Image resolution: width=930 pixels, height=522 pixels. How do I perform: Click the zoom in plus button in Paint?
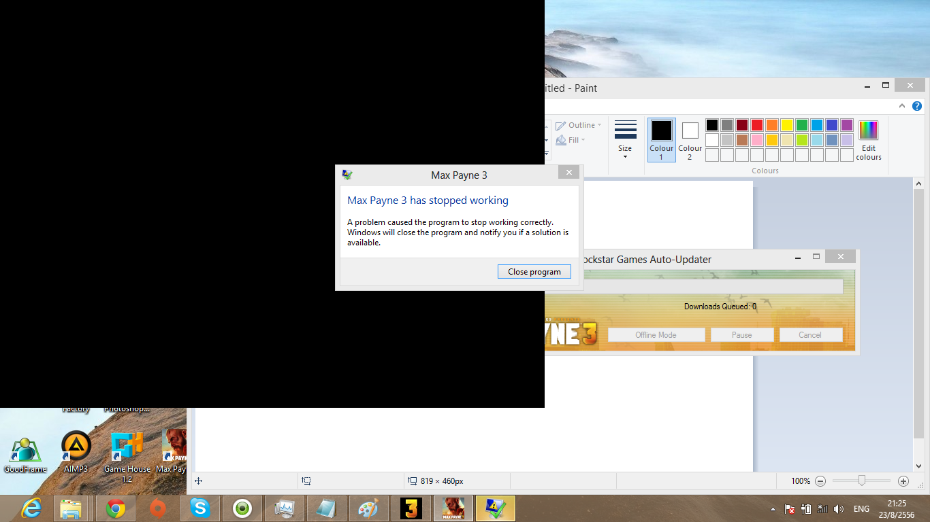pyautogui.click(x=903, y=481)
